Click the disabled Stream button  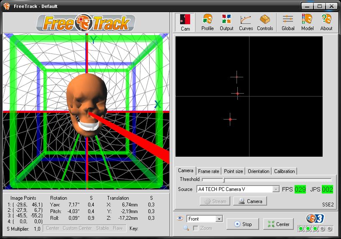[x=215, y=201]
